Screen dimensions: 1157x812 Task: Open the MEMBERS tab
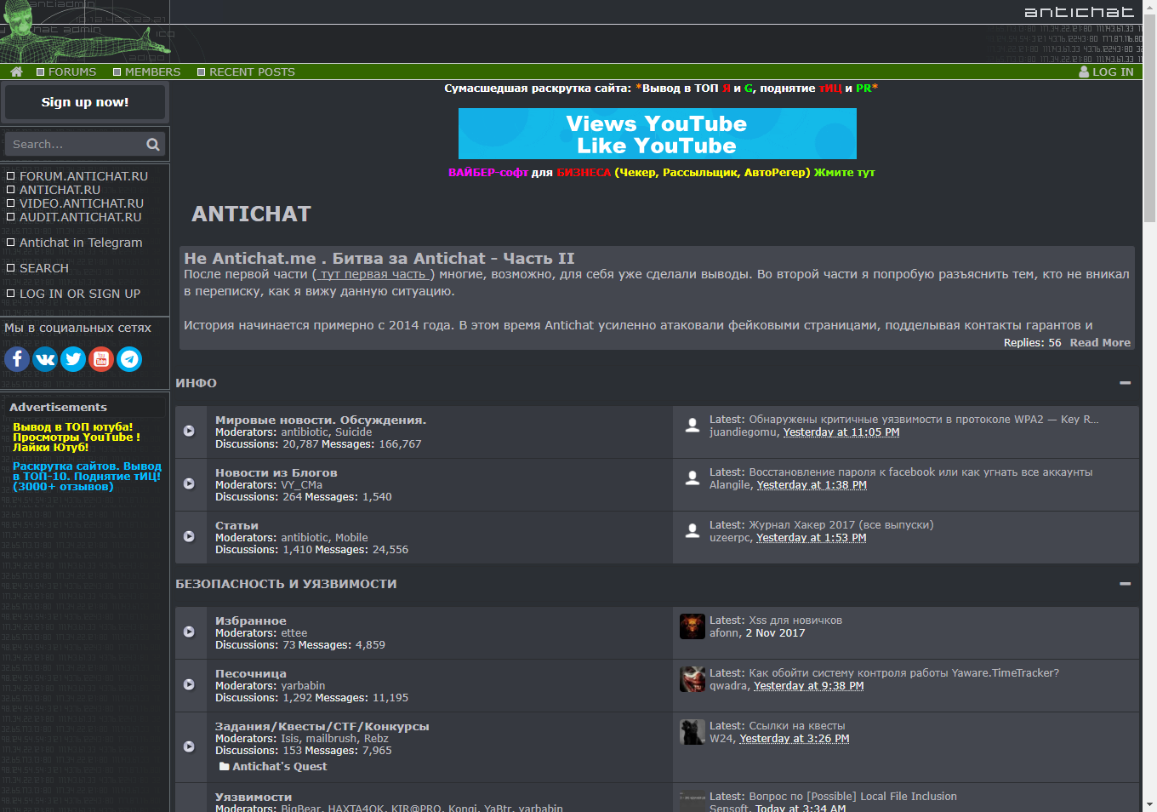click(x=146, y=72)
